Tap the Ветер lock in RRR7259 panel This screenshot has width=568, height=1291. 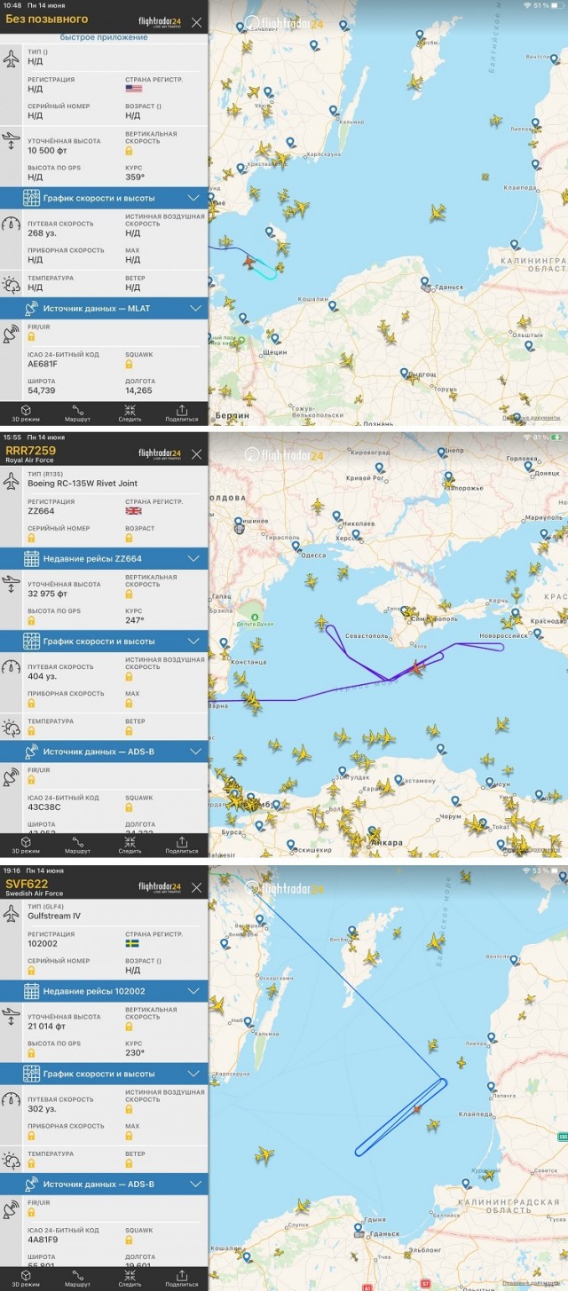tap(130, 731)
